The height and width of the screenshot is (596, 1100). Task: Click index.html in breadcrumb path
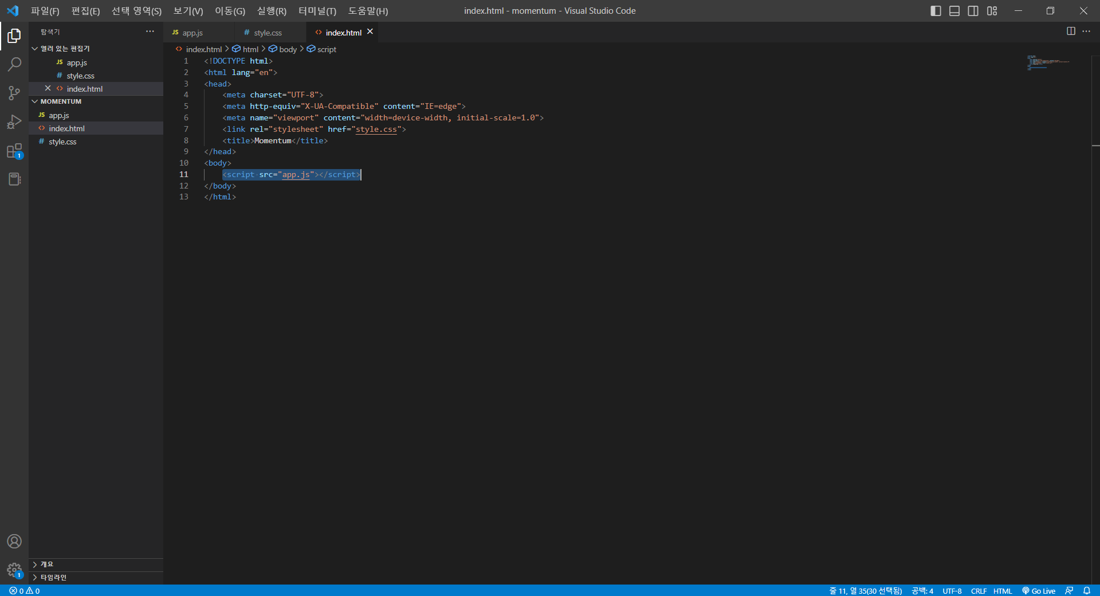(x=199, y=49)
